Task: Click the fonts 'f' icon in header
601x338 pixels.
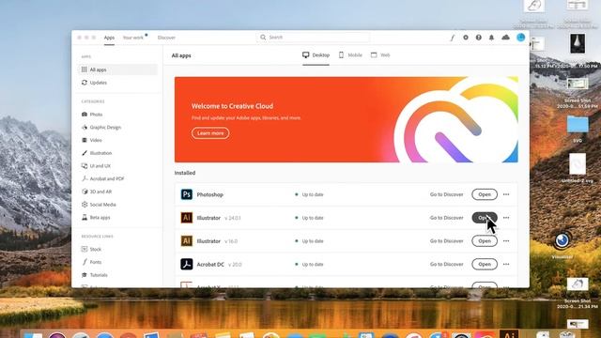Action: pos(453,38)
